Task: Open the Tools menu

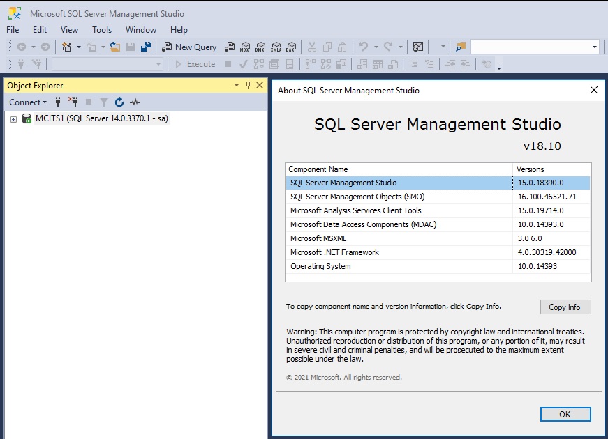Action: coord(102,30)
